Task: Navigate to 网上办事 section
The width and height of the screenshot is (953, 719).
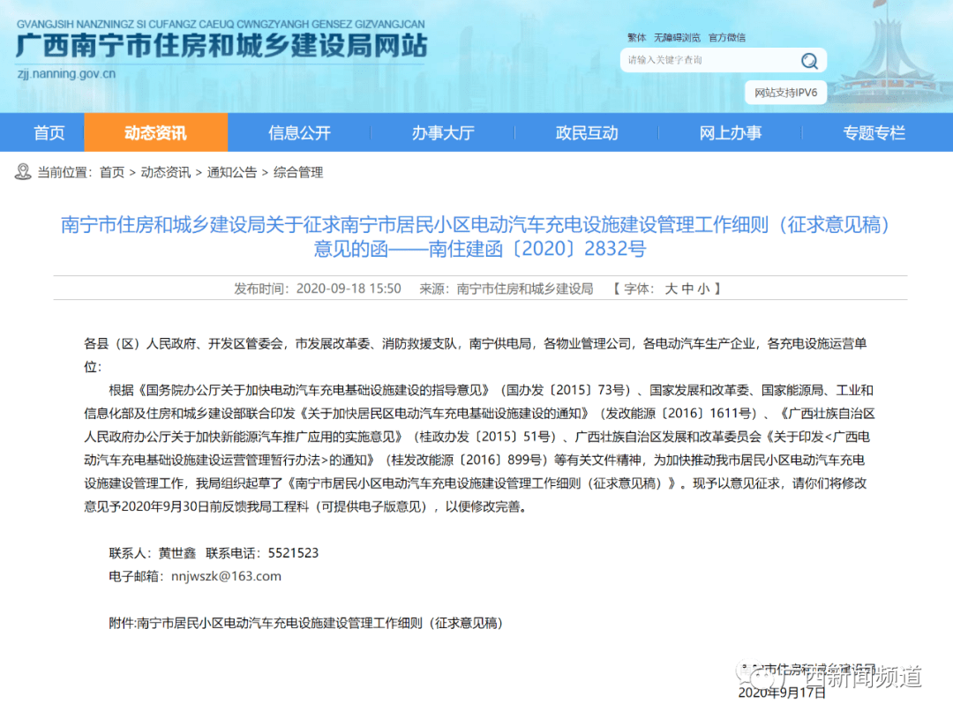Action: click(x=730, y=133)
